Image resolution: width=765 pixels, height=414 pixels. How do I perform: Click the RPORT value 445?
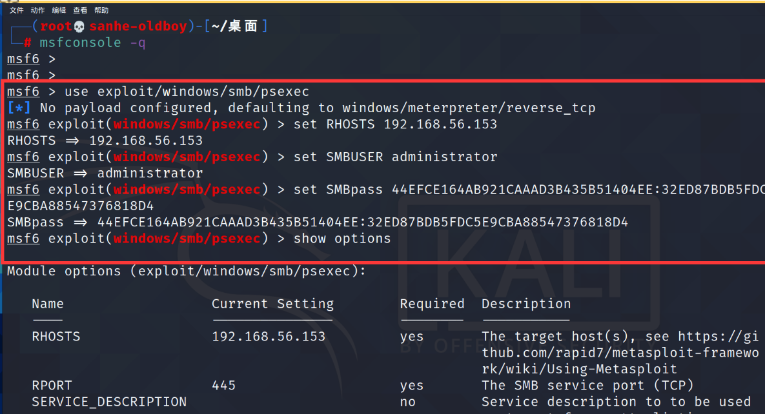(223, 386)
